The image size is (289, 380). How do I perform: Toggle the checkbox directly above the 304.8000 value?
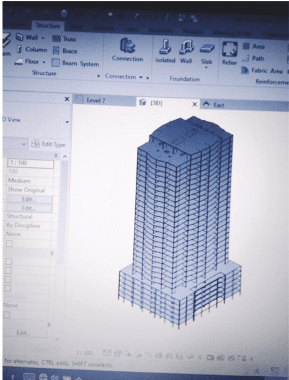tap(8, 288)
